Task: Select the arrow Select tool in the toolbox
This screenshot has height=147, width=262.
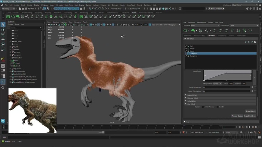Action: (3, 25)
